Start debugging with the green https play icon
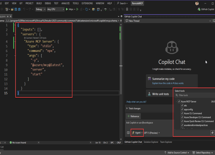The width and height of the screenshot is (215, 155). click(67, 9)
